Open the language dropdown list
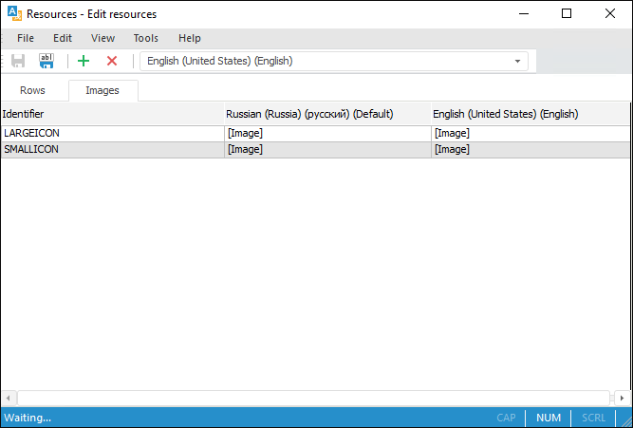 tap(518, 61)
